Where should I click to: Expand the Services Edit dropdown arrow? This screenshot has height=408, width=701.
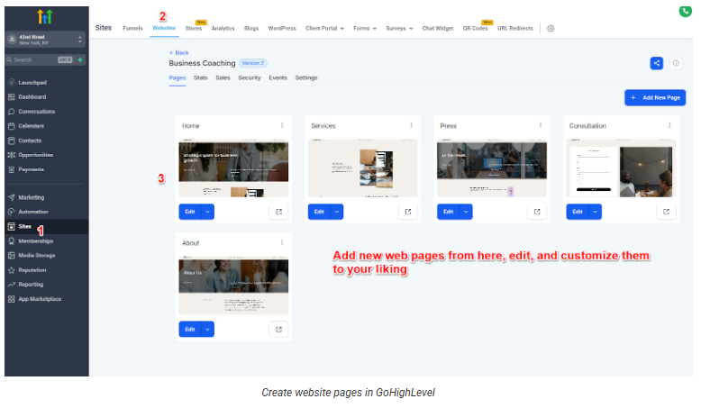(337, 212)
